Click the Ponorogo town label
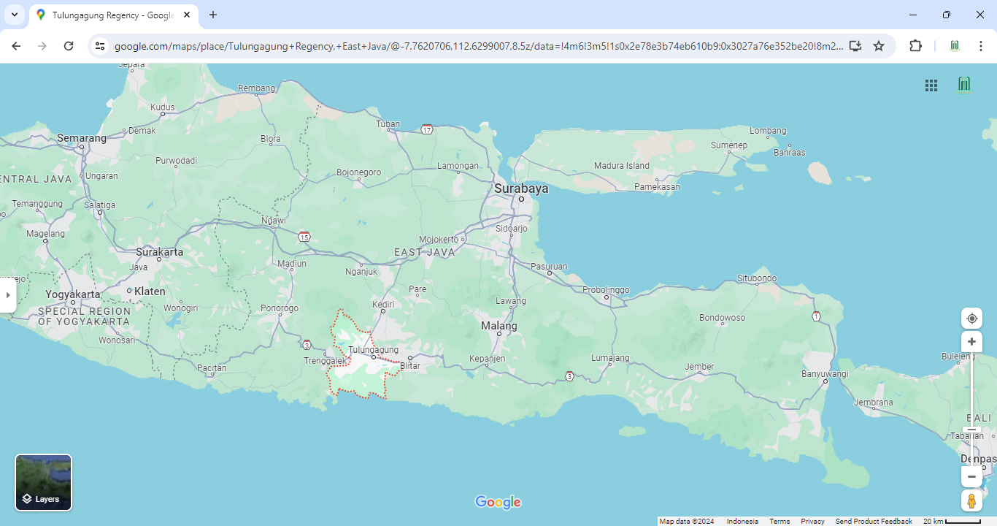Screen dimensions: 997x526 tap(280, 308)
